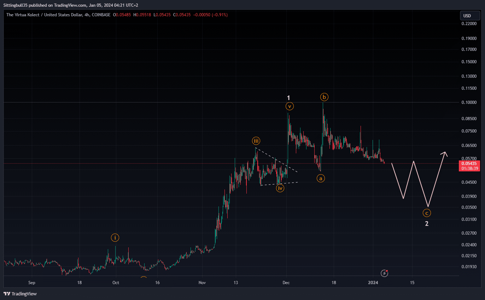The height and width of the screenshot is (300, 485).
Task: Click the 16 date on time axis
Action: click(x=157, y=283)
